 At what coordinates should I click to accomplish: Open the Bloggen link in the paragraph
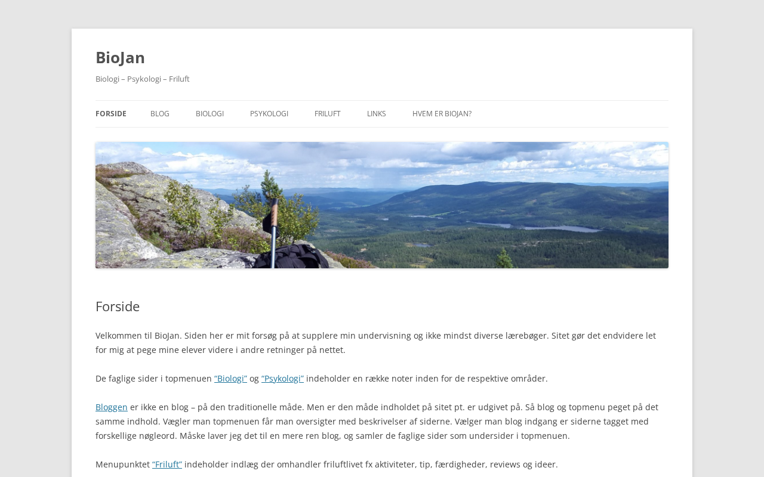click(112, 407)
